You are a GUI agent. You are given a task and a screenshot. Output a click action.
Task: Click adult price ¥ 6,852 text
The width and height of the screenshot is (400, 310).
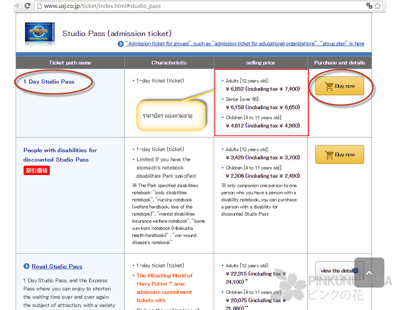[x=263, y=89]
